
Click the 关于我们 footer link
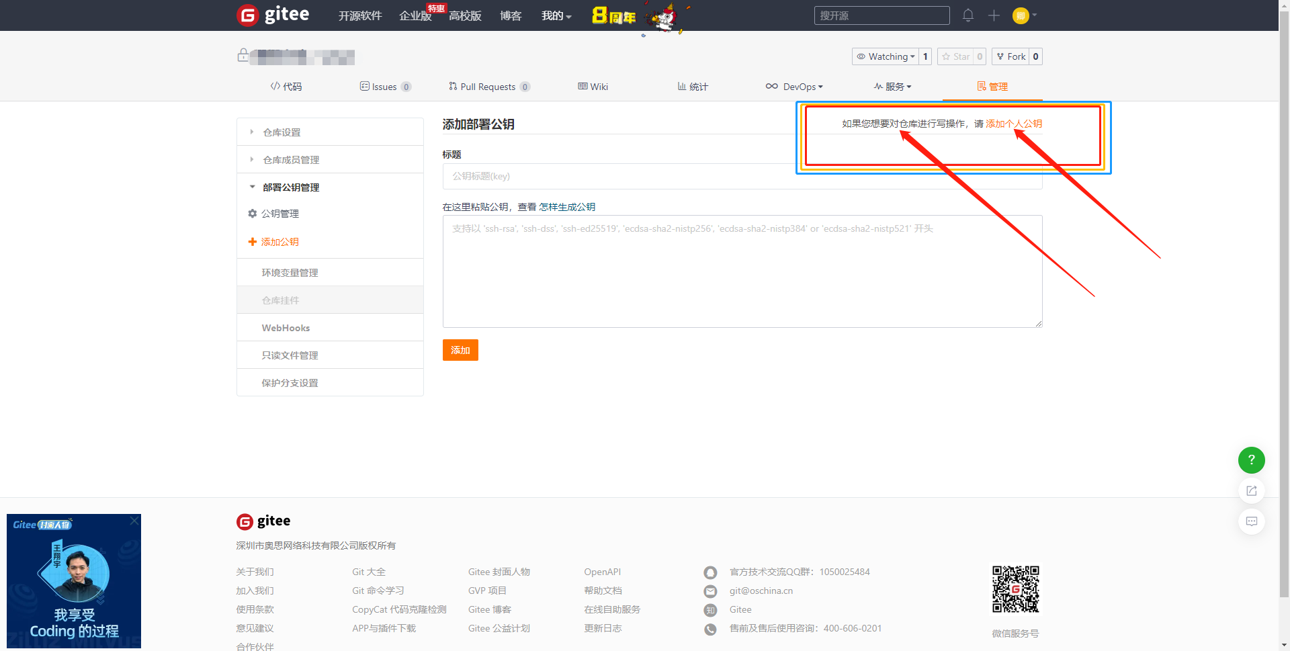click(255, 572)
